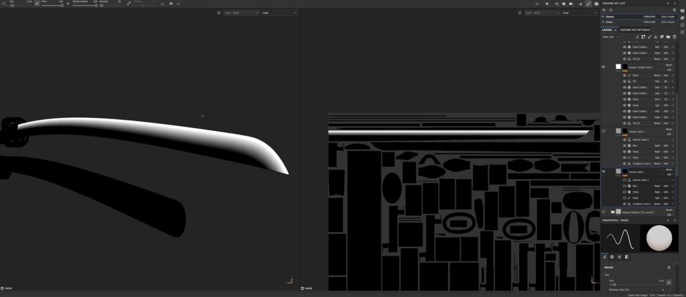The height and width of the screenshot is (297, 686).
Task: Open the display settings icon in right sidebar
Action: pyautogui.click(x=683, y=11)
